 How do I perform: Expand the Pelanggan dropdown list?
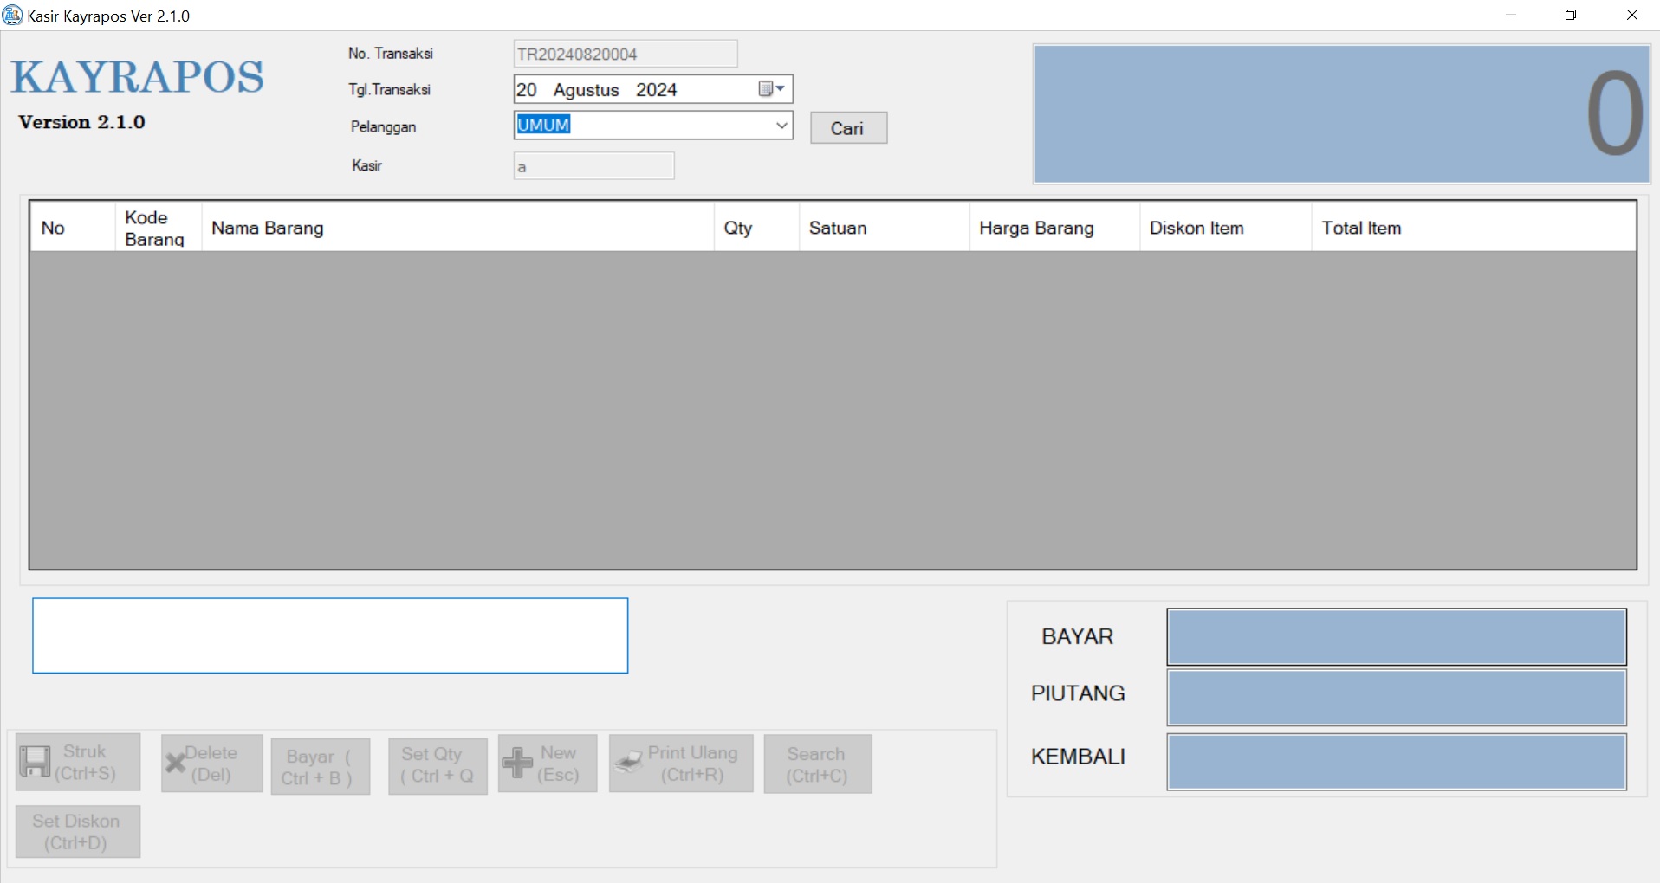point(781,126)
